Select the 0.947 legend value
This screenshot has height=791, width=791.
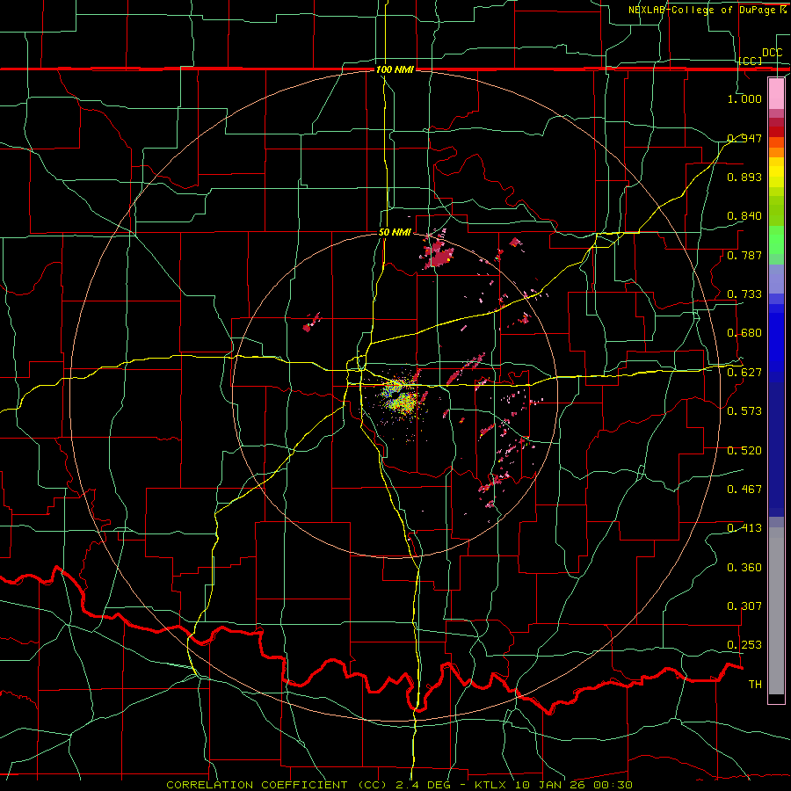[x=744, y=138]
